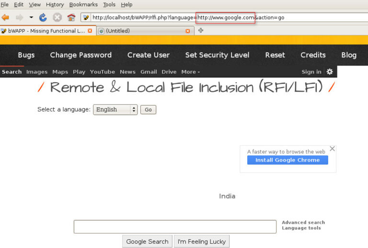This screenshot has height=248, width=368.
Task: Expand the Google More menu
Action: (191, 72)
